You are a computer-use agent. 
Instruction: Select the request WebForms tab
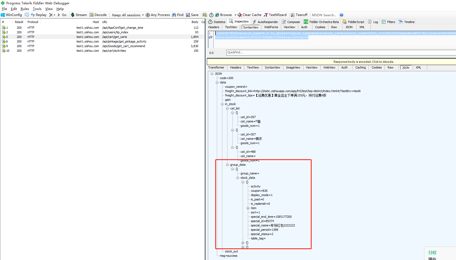[x=271, y=27]
